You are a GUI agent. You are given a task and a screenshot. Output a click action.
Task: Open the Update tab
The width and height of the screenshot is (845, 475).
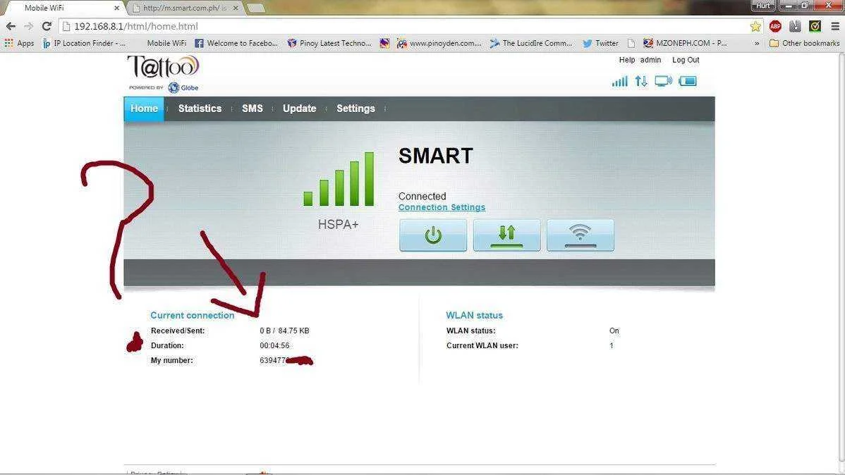[299, 109]
